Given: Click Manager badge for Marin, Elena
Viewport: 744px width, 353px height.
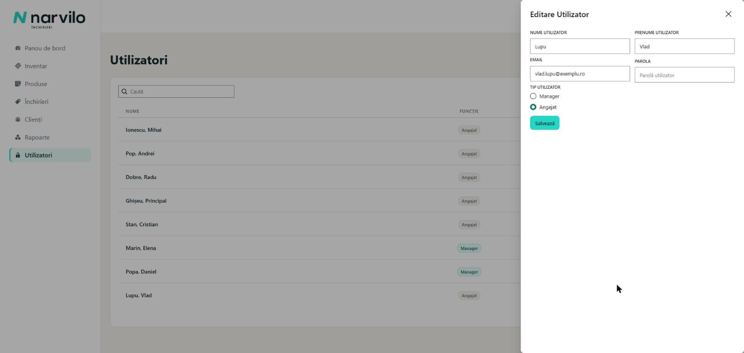Looking at the screenshot, I should point(469,248).
